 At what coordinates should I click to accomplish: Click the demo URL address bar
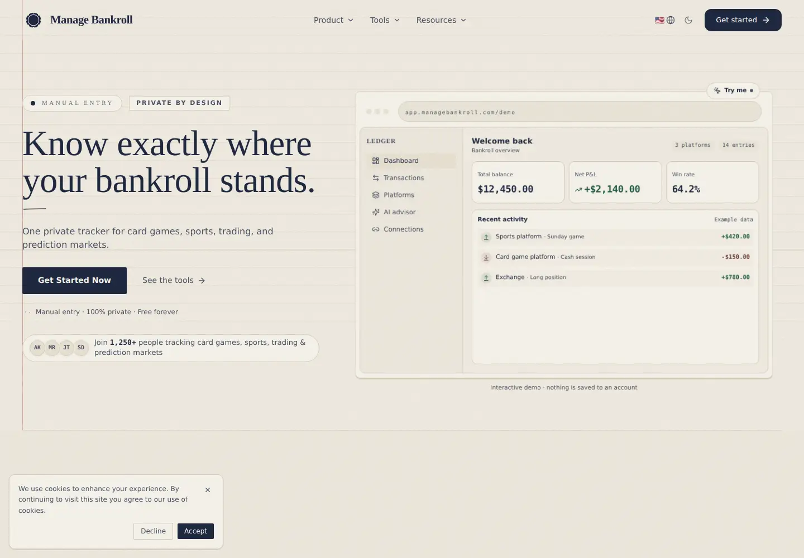click(580, 112)
